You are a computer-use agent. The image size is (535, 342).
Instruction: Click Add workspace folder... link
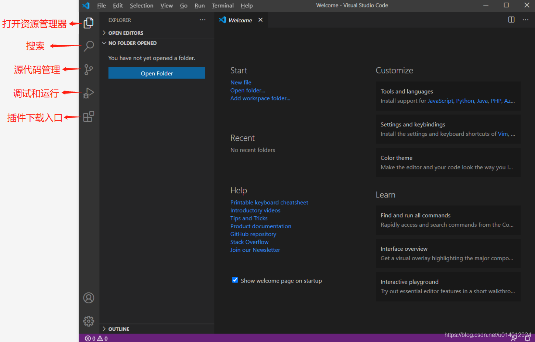(x=260, y=98)
